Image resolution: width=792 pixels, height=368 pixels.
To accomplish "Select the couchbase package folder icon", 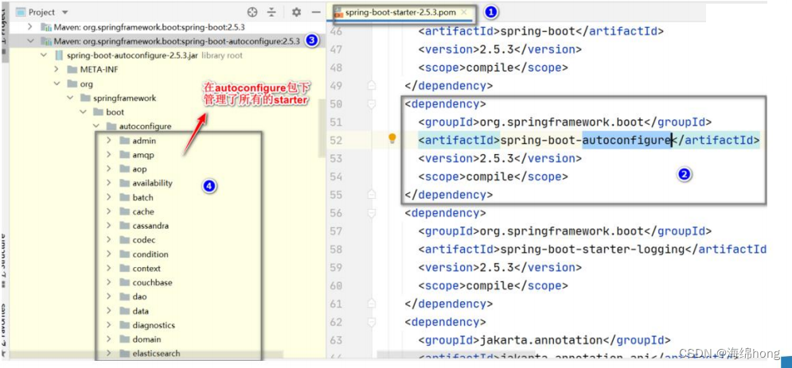I will coord(125,283).
